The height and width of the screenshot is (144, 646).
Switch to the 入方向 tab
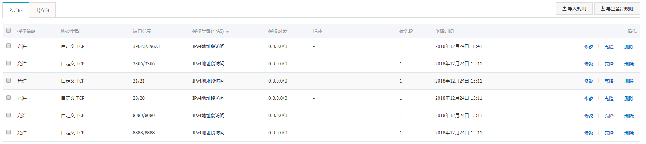point(16,10)
